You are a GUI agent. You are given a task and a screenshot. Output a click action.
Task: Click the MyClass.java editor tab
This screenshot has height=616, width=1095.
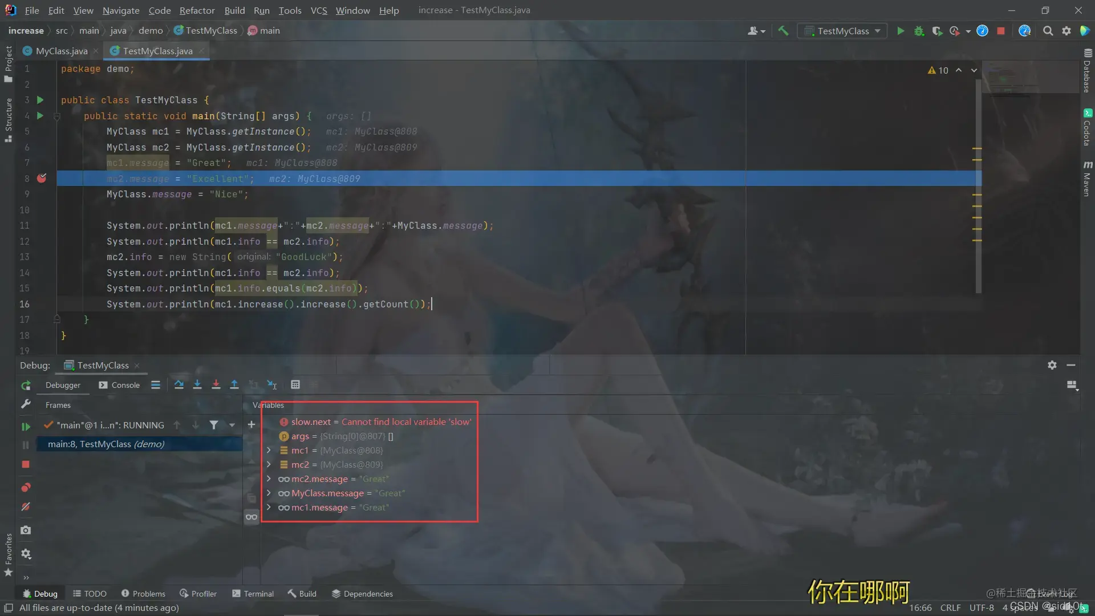tap(62, 50)
